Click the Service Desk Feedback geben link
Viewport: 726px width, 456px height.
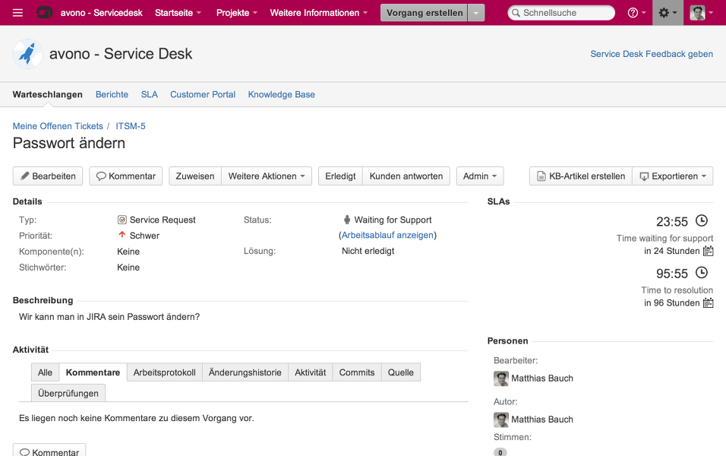tap(652, 54)
